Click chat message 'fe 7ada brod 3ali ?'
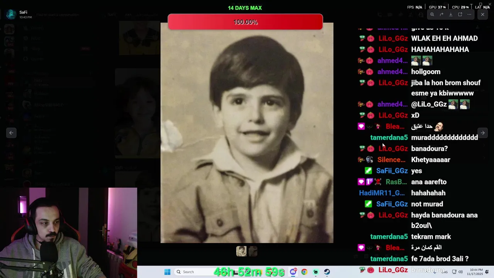Screen dimensions: 494x278 440,259
